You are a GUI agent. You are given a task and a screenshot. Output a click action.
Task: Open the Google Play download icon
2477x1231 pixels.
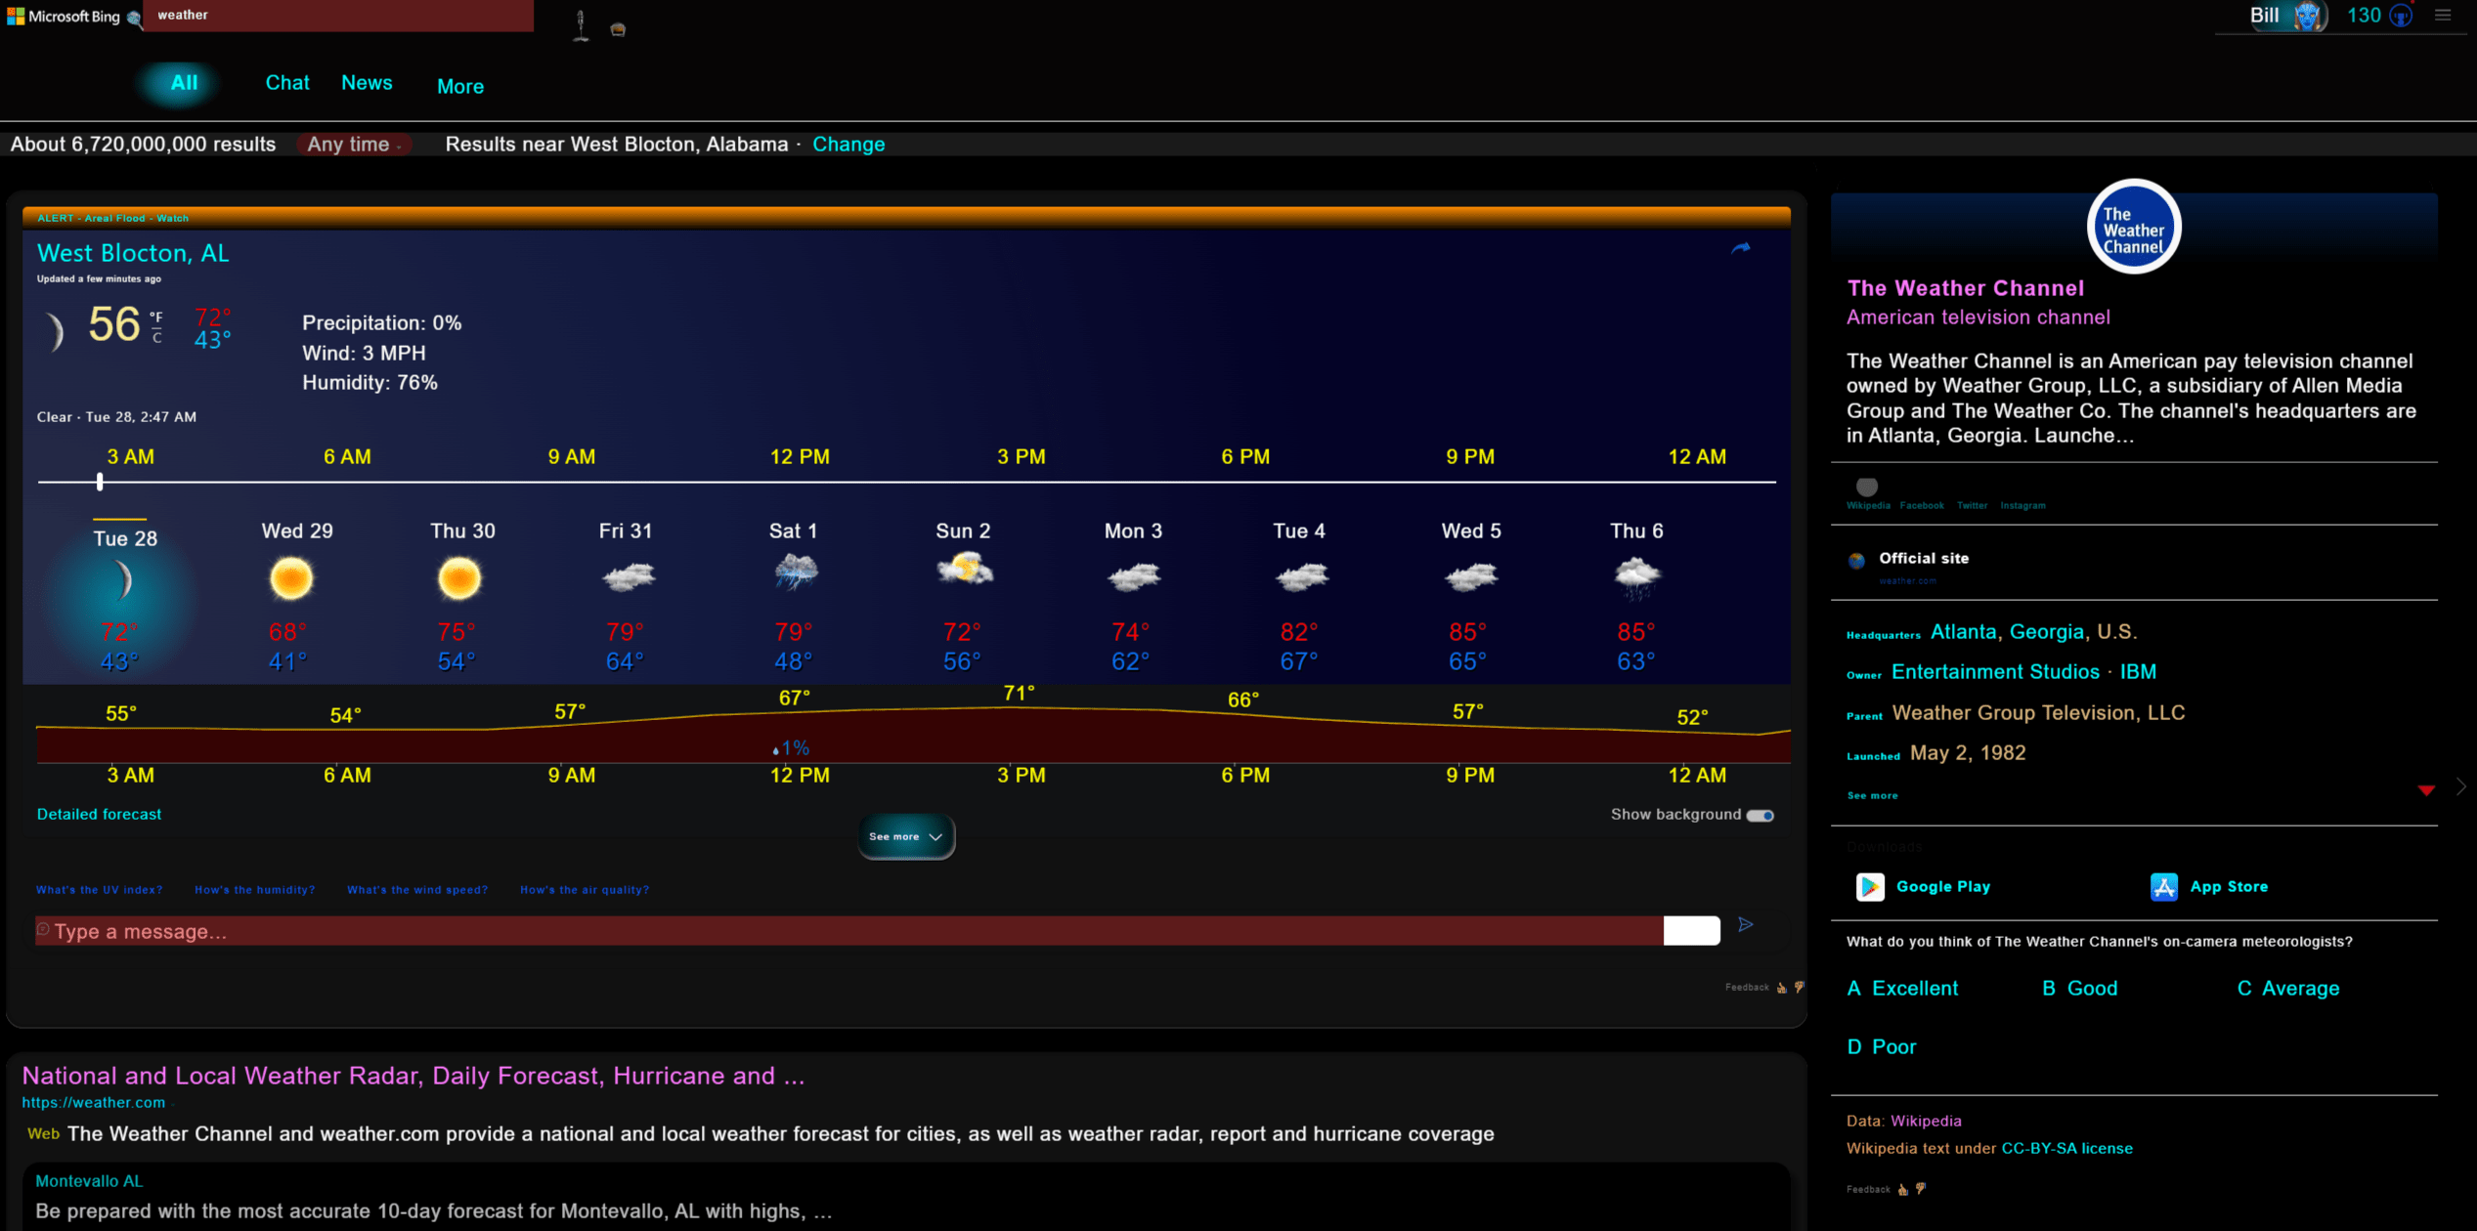(x=1870, y=886)
